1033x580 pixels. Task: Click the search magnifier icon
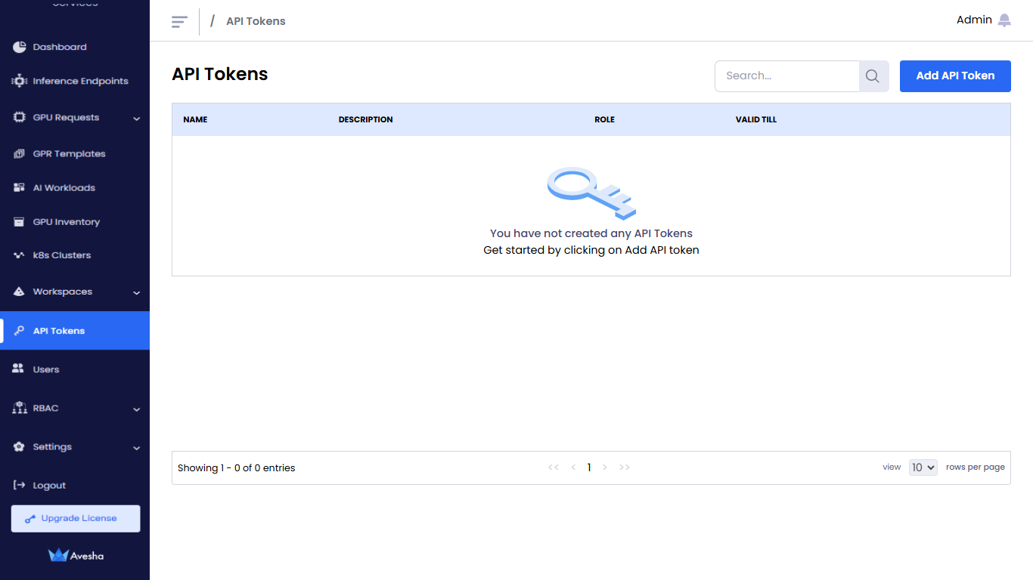(873, 76)
